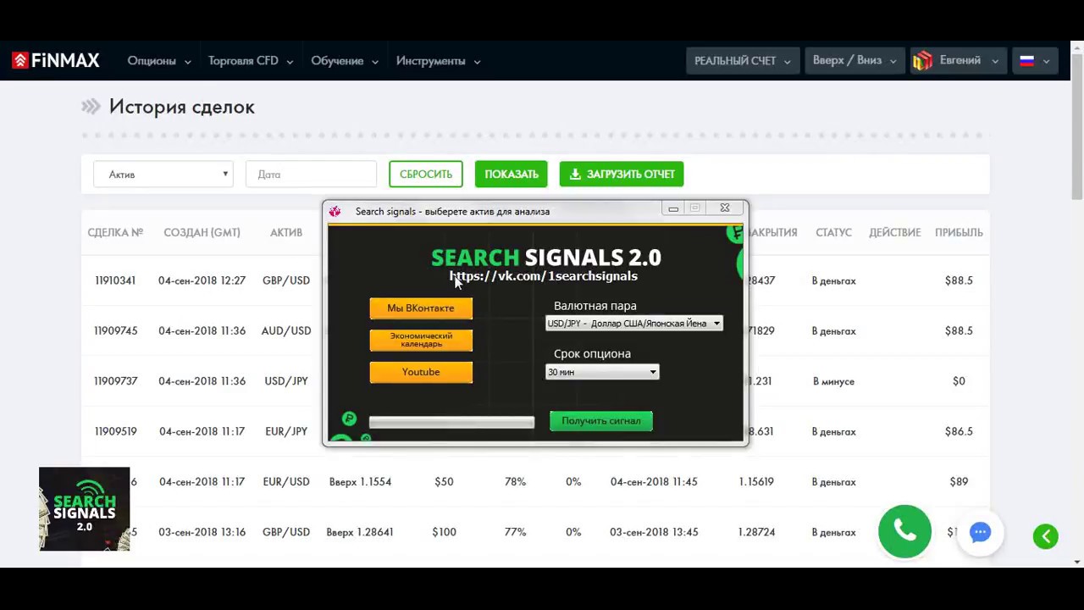Click deal number 11910341
1084x610 pixels.
(116, 280)
